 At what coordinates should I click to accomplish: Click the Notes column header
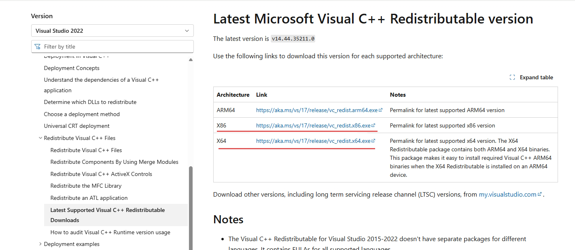398,95
